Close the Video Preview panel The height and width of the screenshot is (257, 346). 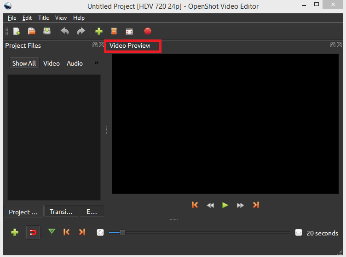[340, 45]
